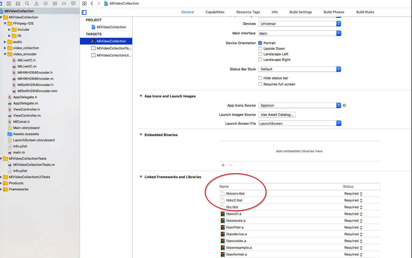Image resolution: width=412 pixels, height=258 pixels.
Task: Switch to the Build Settings tab
Action: click(x=301, y=12)
